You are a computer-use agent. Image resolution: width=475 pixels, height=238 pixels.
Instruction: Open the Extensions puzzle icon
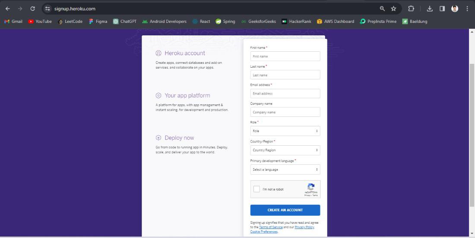[x=411, y=9]
